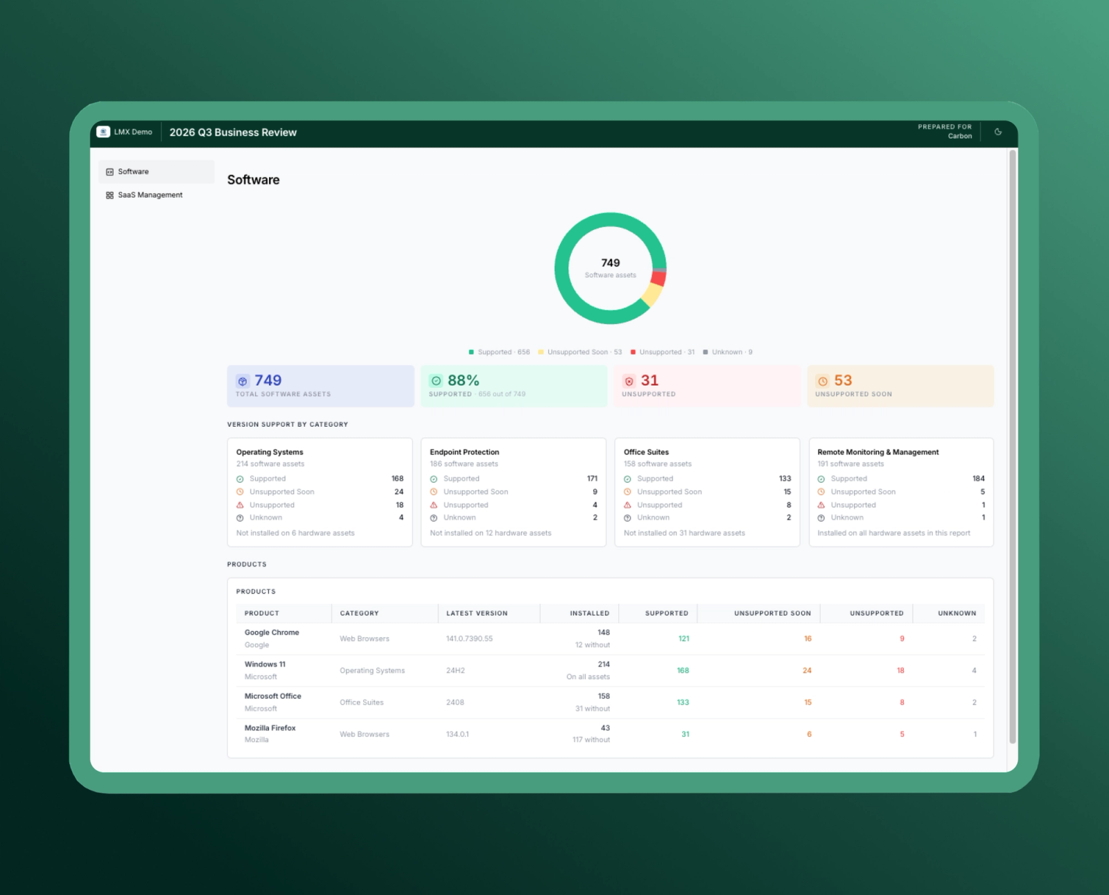Click Supported icon in Operating Systems card

[240, 479]
